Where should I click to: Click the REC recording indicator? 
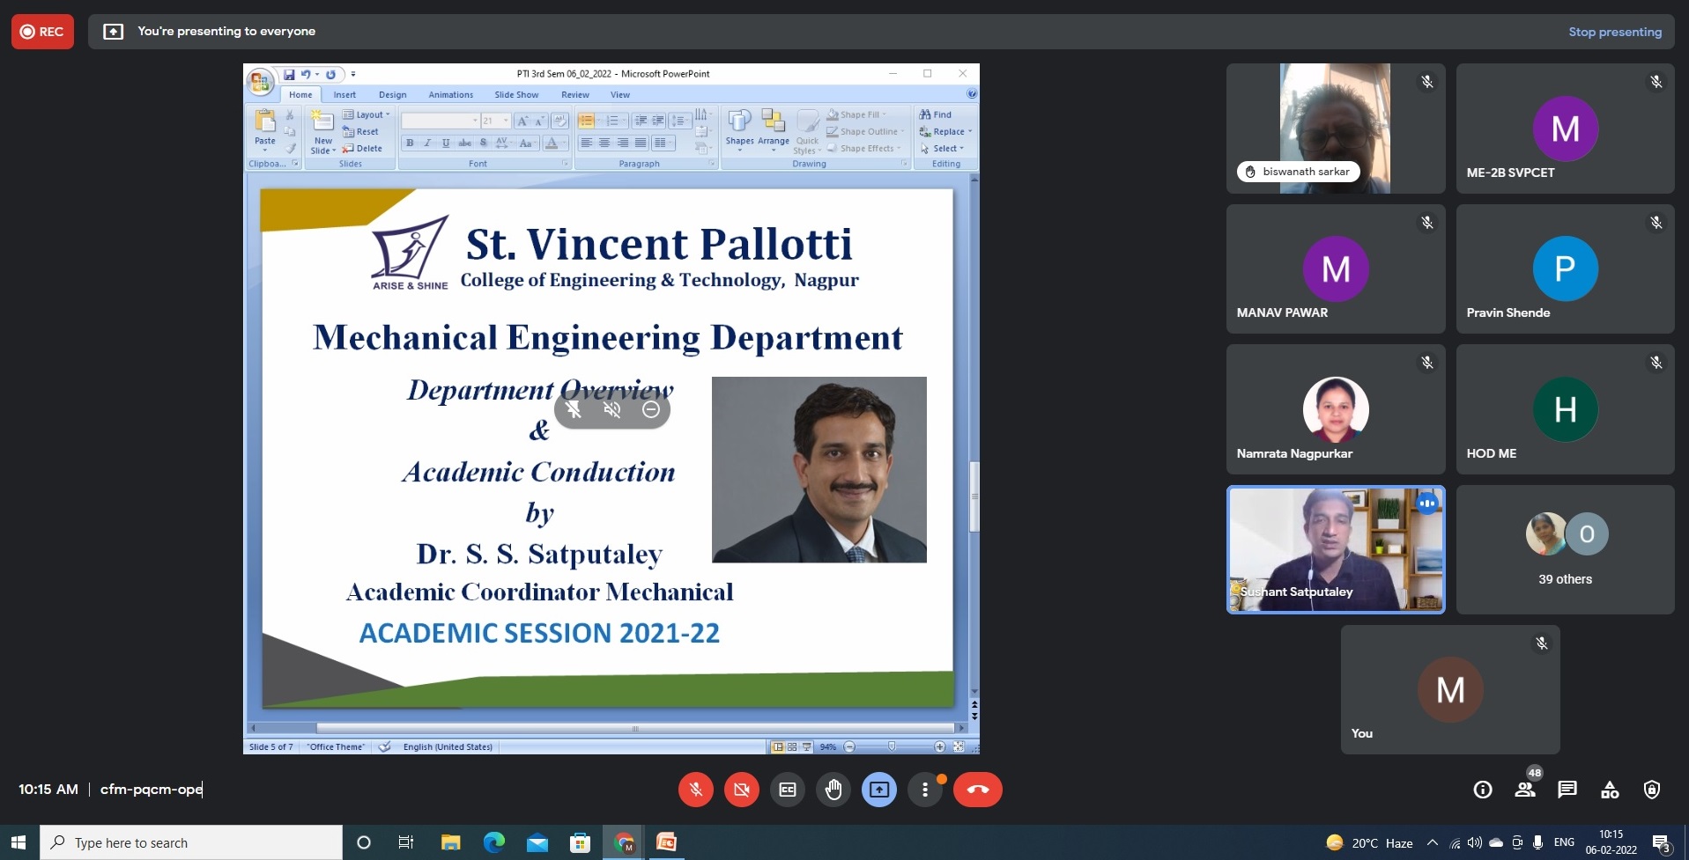(42, 32)
